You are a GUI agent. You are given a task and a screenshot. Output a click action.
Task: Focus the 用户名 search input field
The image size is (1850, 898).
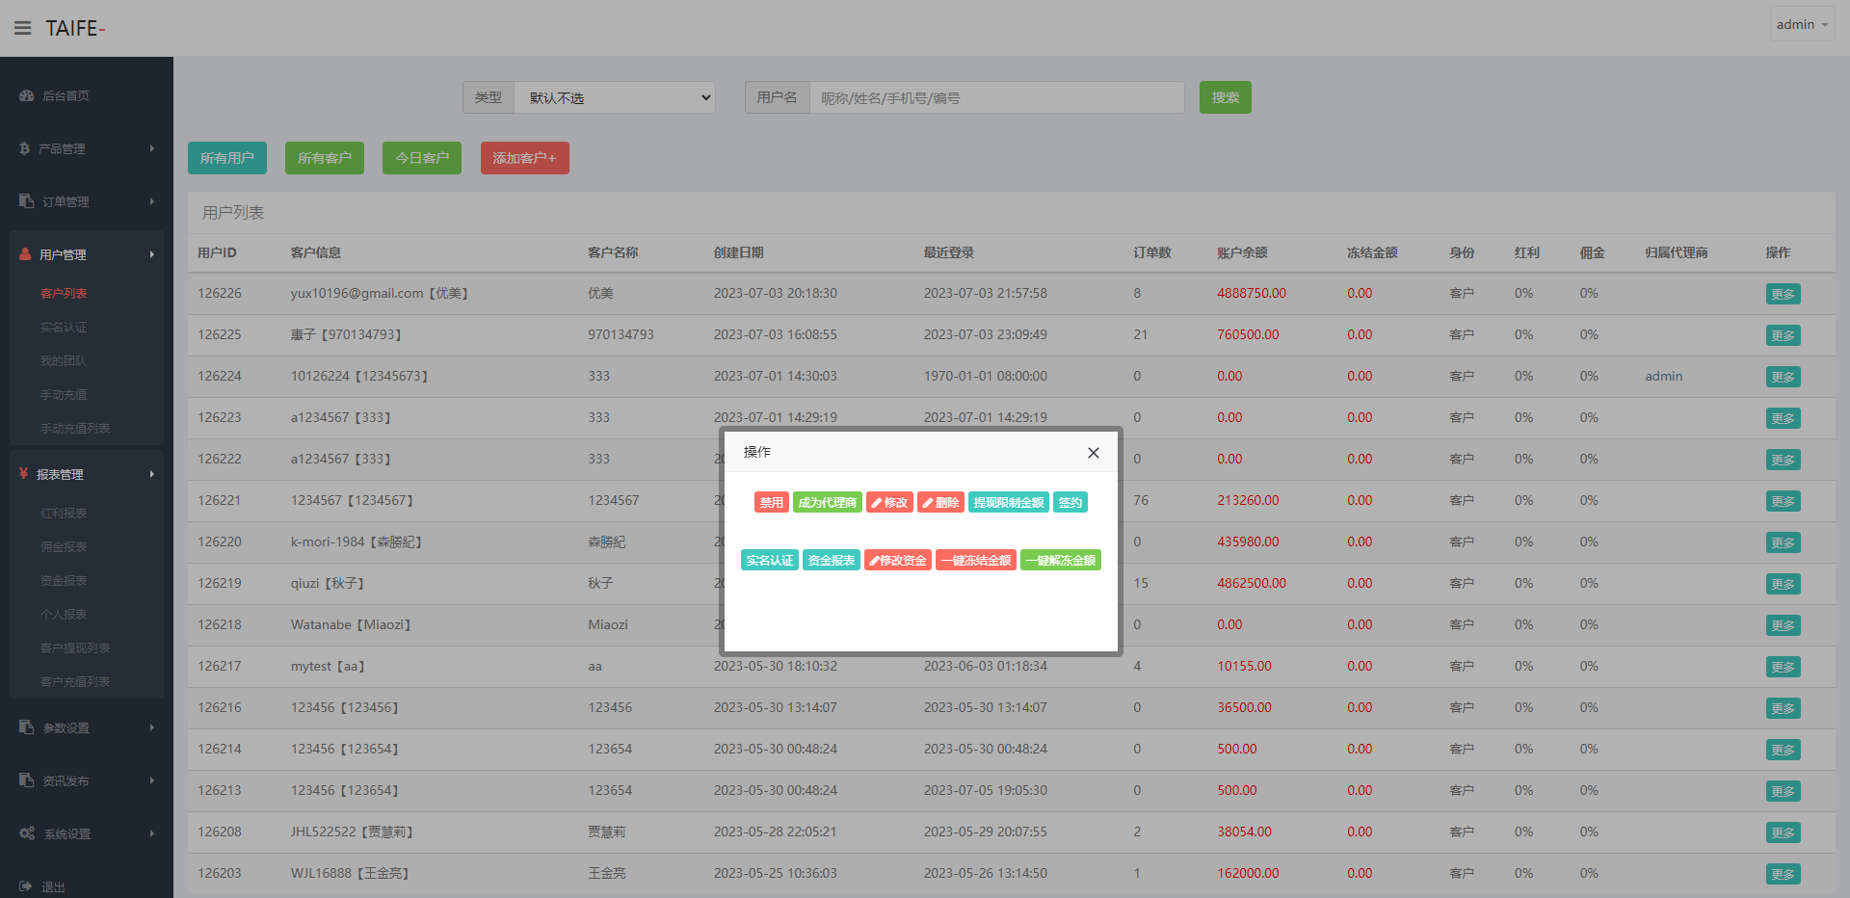tap(995, 97)
